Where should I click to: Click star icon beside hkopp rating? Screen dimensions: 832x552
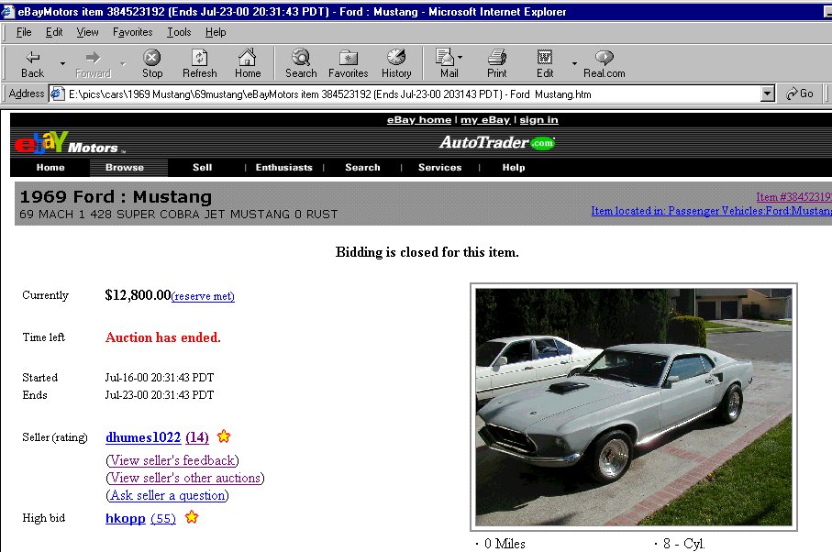tap(192, 517)
